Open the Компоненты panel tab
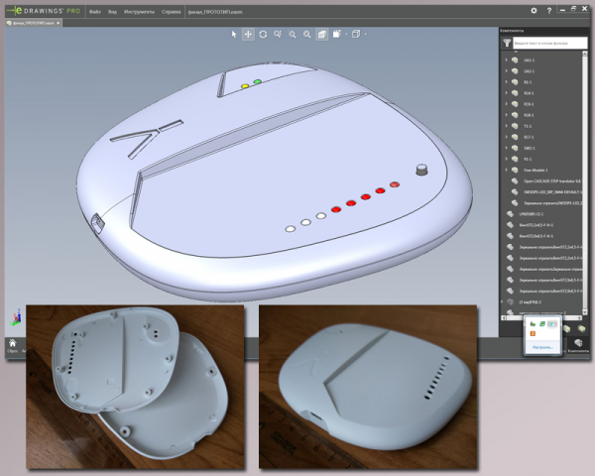Image resolution: width=595 pixels, height=476 pixels. (578, 346)
